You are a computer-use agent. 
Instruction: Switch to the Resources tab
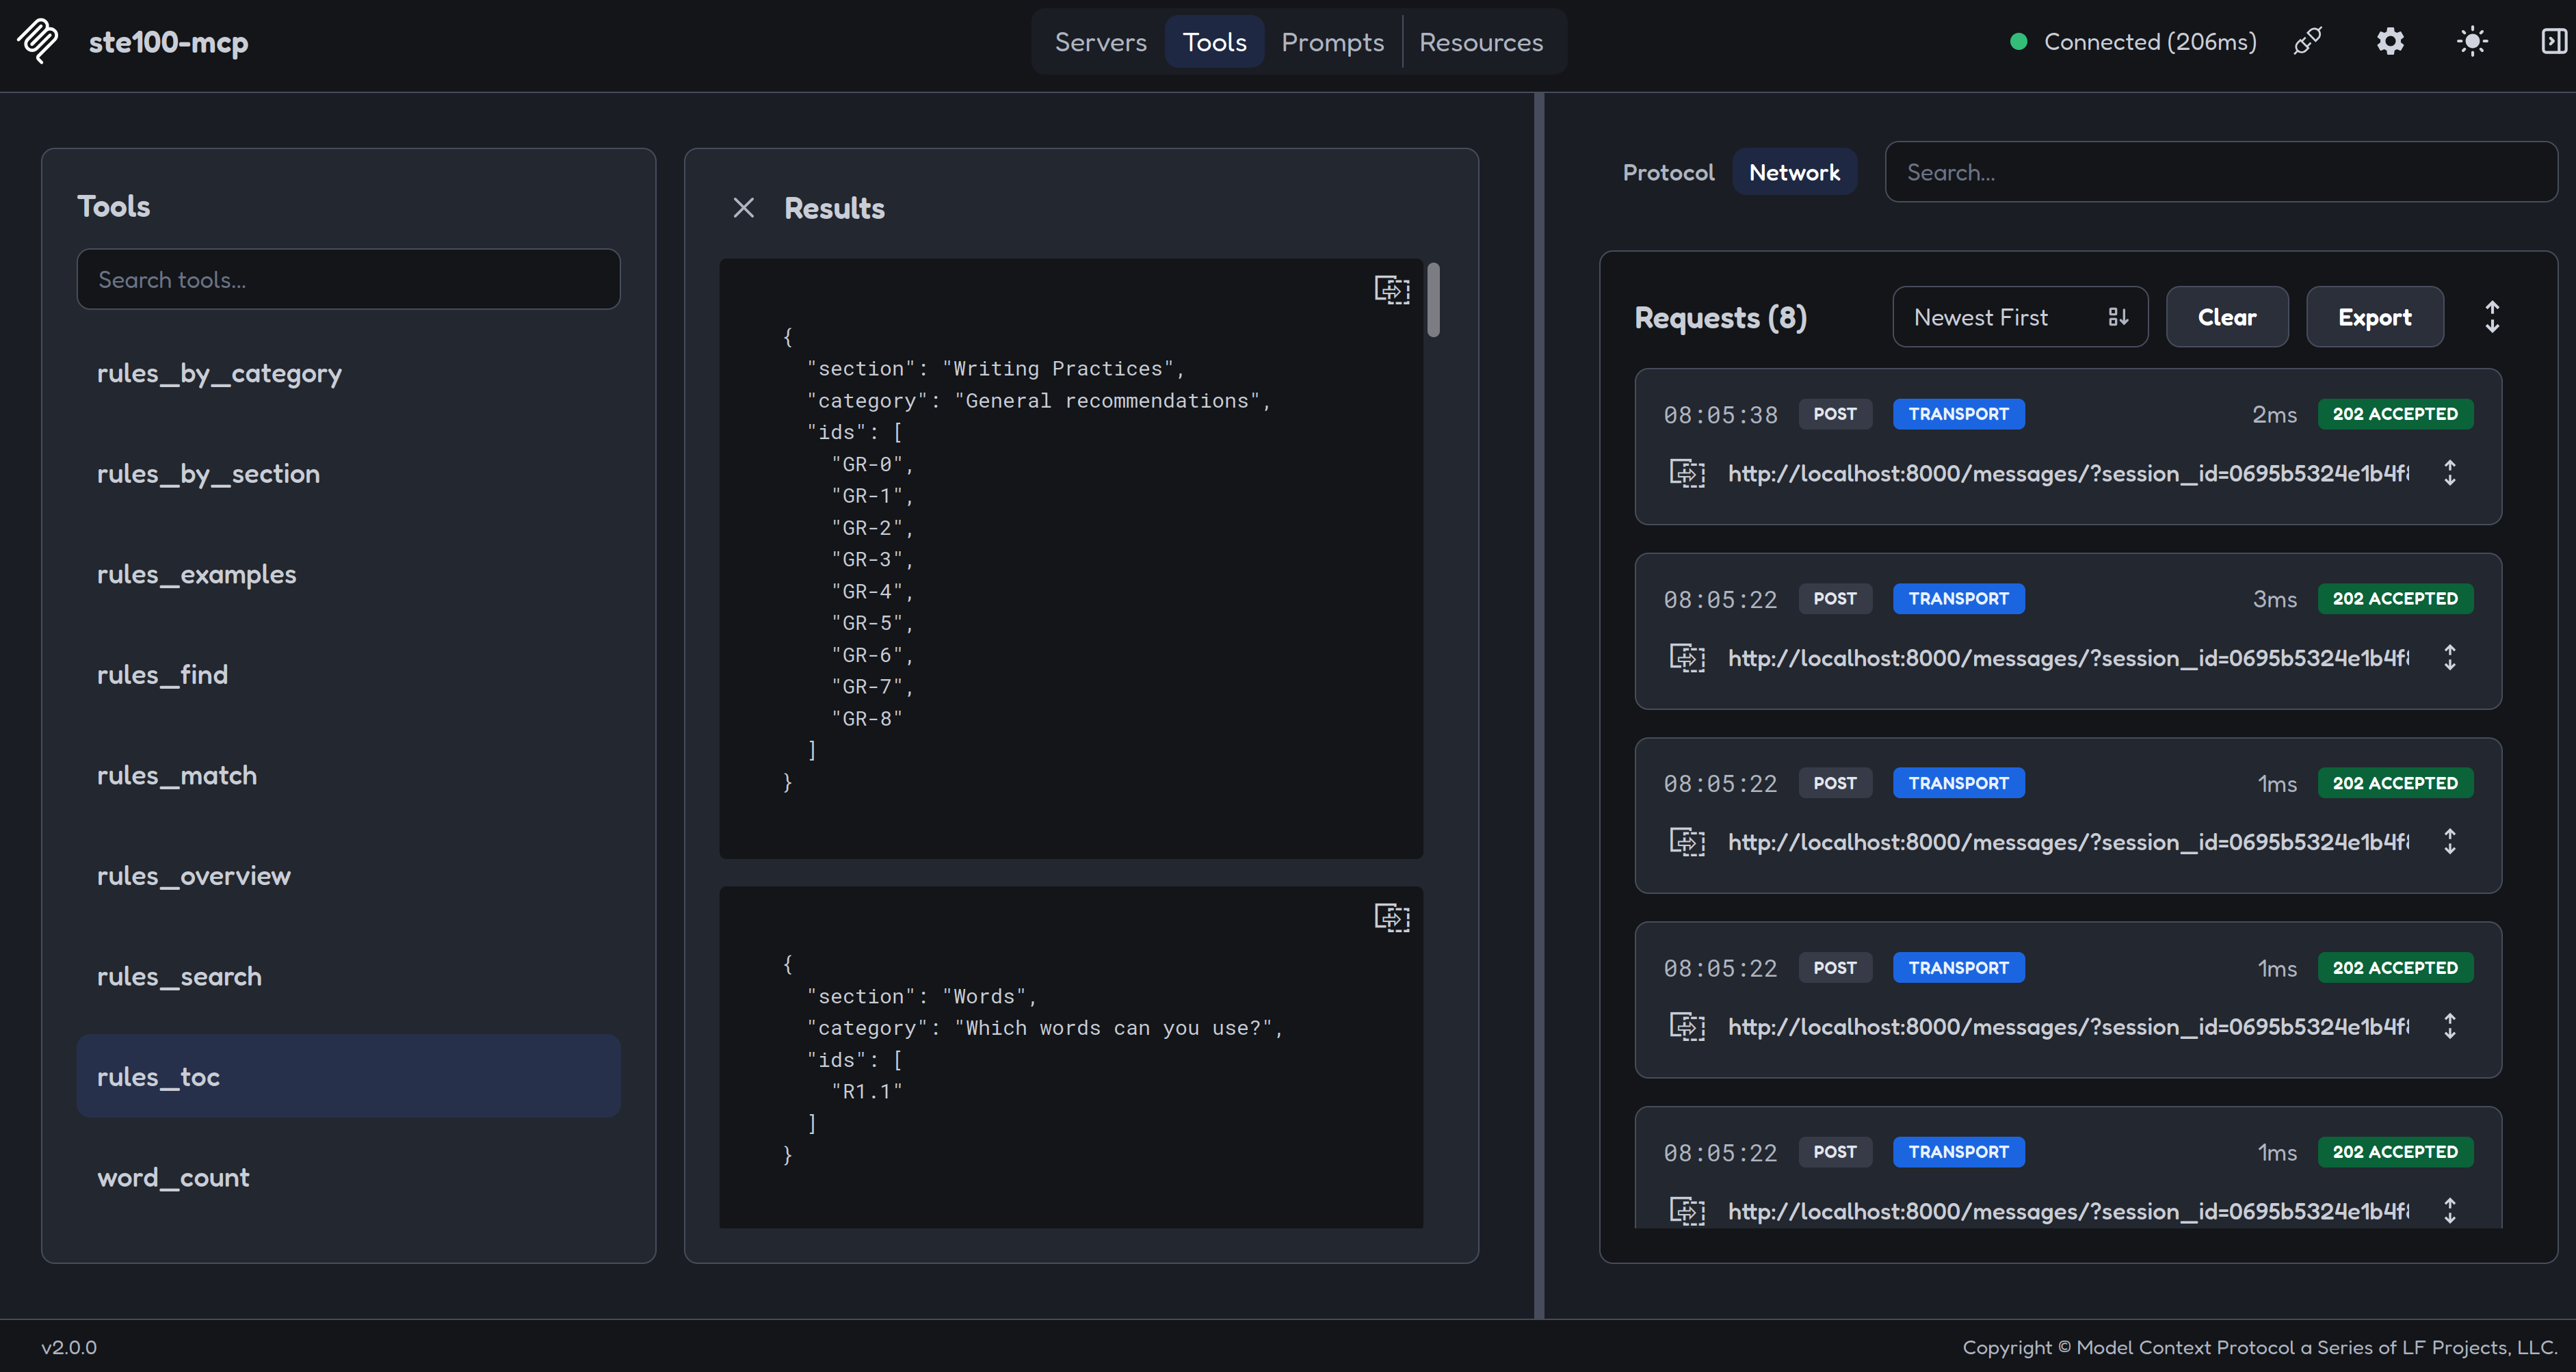pos(1481,42)
